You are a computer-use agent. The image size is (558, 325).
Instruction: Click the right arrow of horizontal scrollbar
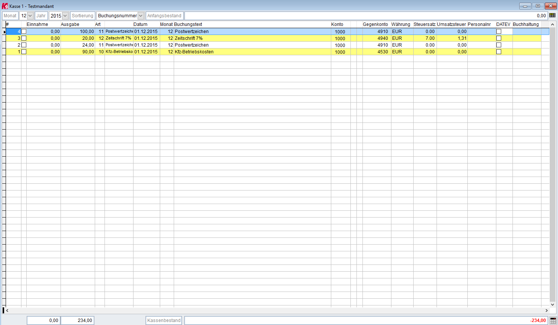pos(546,311)
